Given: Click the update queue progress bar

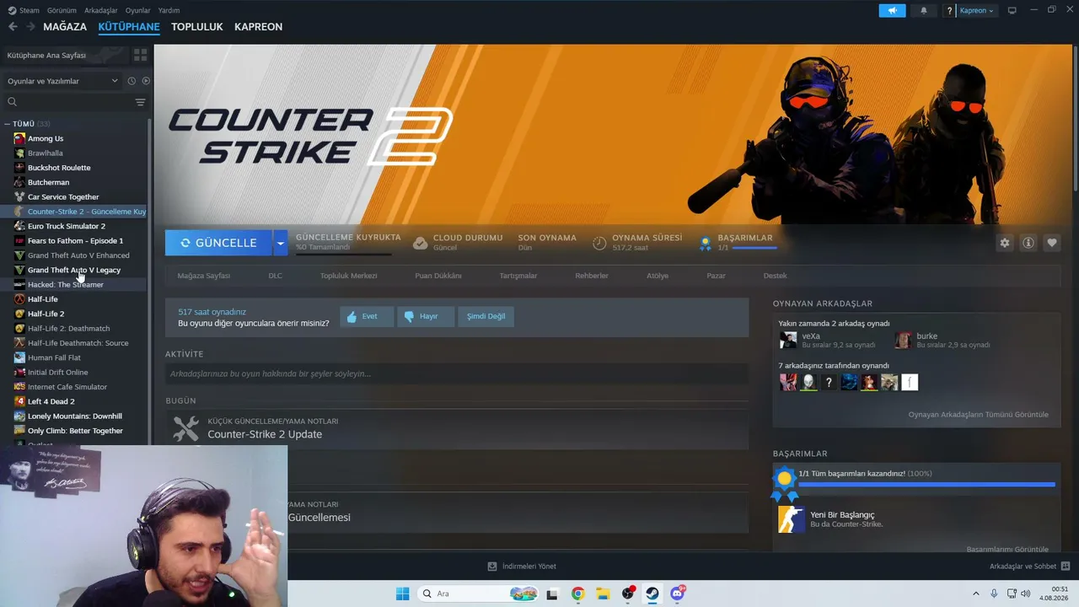Looking at the screenshot, I should click(x=343, y=253).
